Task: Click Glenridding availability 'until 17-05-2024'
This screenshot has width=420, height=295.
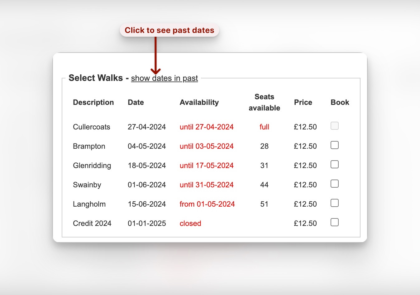Action: click(x=207, y=166)
